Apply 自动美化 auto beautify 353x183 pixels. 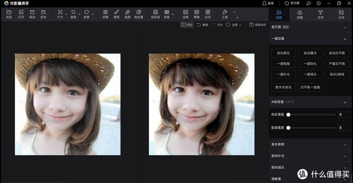tap(283, 53)
